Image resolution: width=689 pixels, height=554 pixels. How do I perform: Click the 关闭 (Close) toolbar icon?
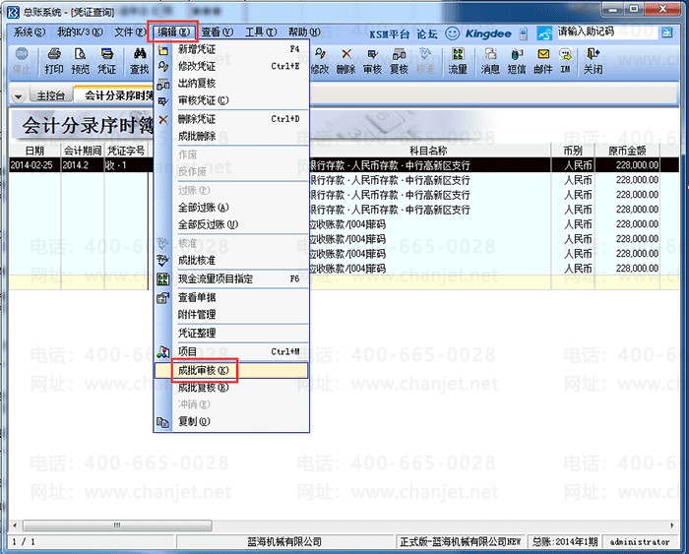click(593, 62)
